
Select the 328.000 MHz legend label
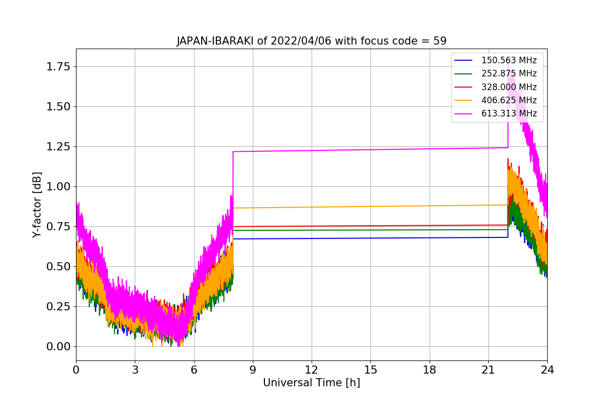[x=509, y=87]
